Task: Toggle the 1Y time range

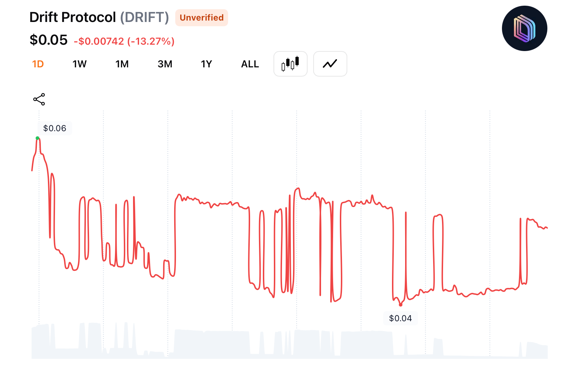Action: coord(206,64)
